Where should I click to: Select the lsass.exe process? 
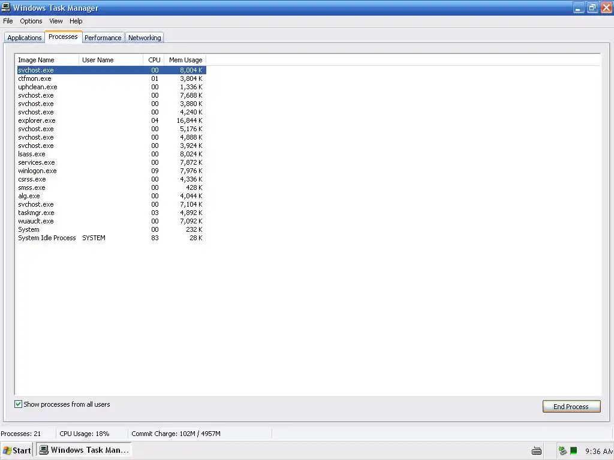click(111, 154)
